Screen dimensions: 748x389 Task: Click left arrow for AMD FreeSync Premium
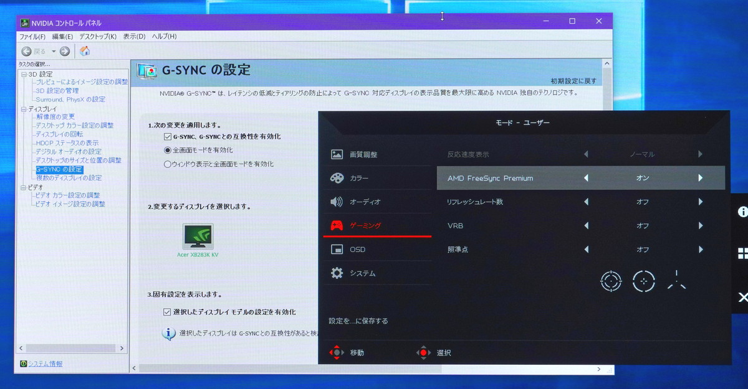pos(586,178)
